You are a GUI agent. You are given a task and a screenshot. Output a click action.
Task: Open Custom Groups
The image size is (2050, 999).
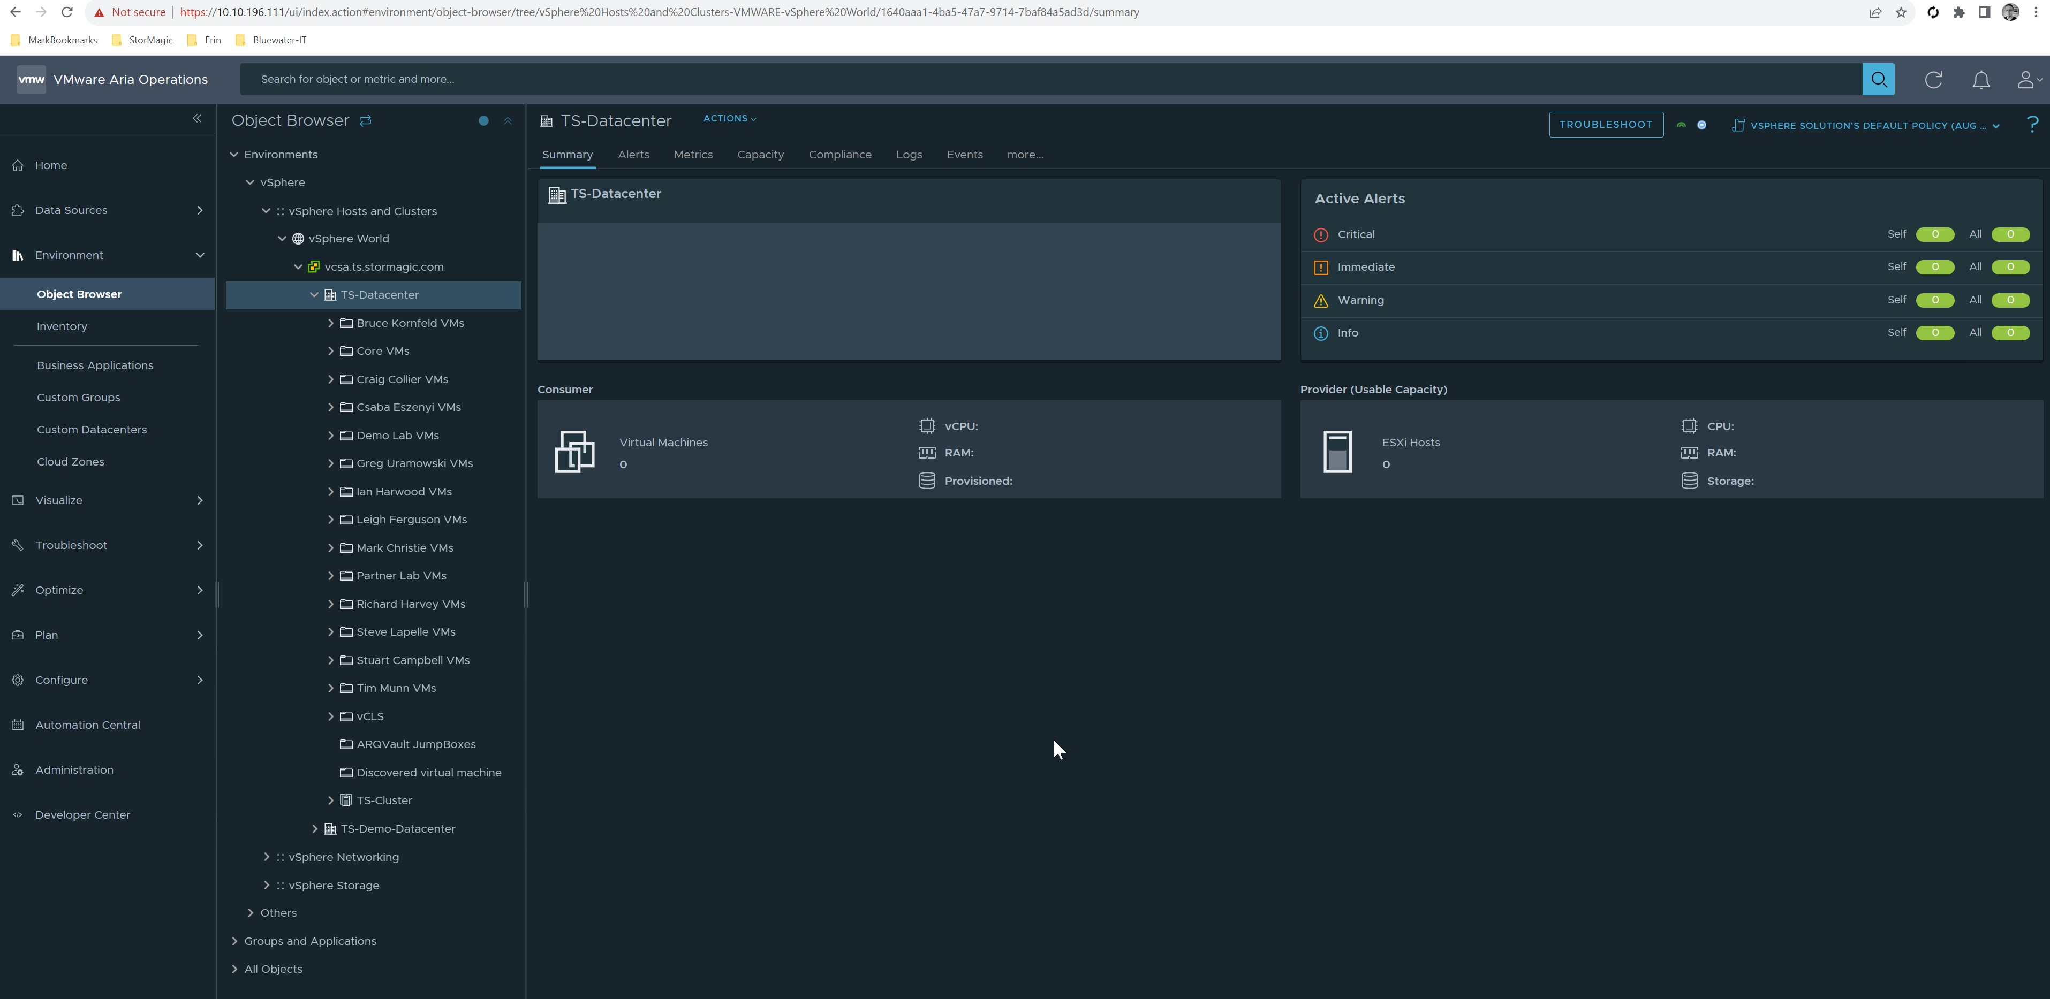point(78,398)
